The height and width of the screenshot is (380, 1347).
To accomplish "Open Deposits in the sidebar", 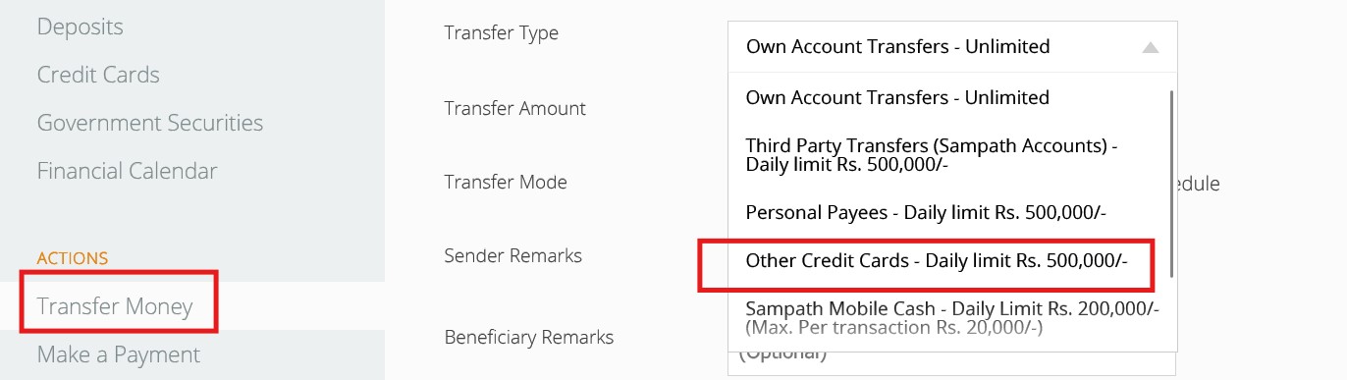I will tap(81, 27).
